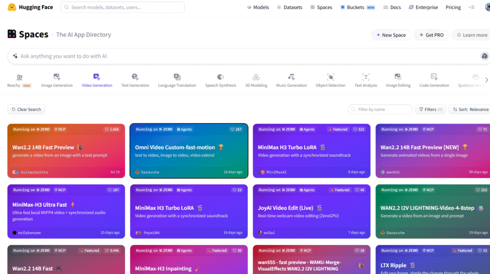The height and width of the screenshot is (274, 490).
Task: Choose the Language Translation category icon
Action: [177, 77]
